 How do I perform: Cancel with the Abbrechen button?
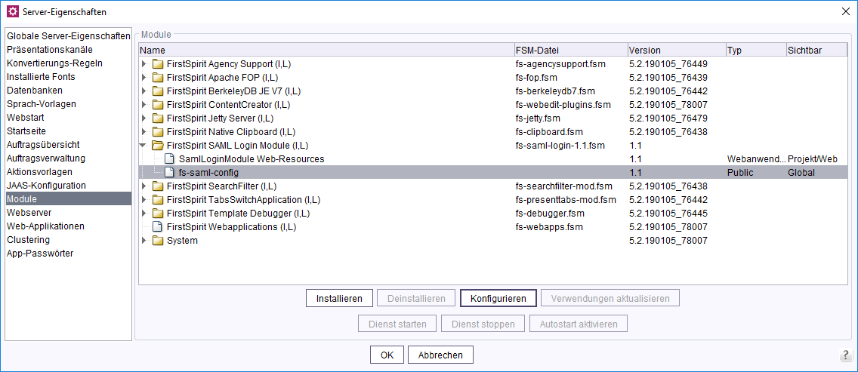coord(440,355)
